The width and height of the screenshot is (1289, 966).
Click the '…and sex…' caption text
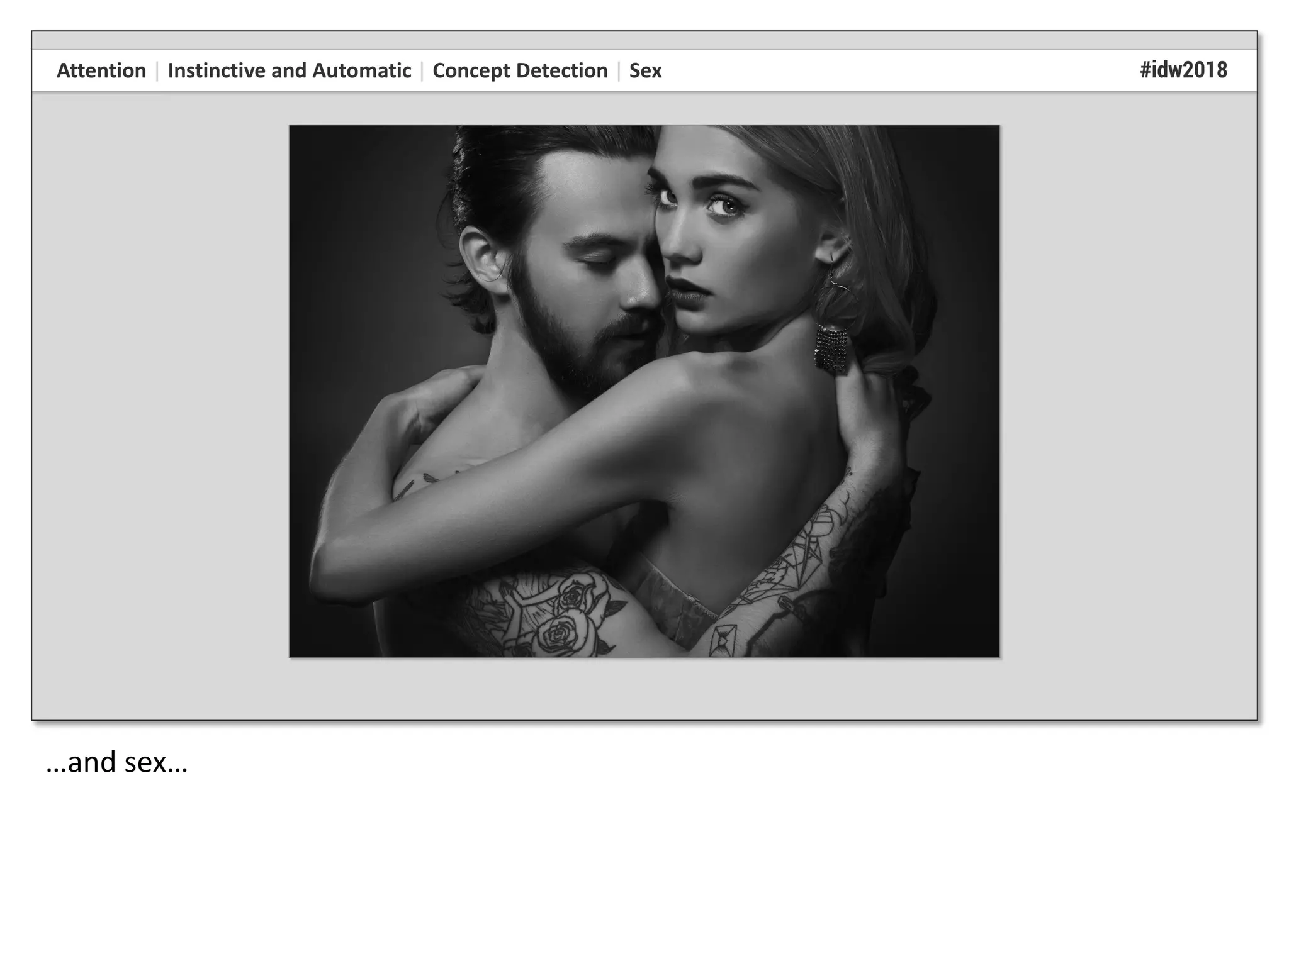point(117,762)
